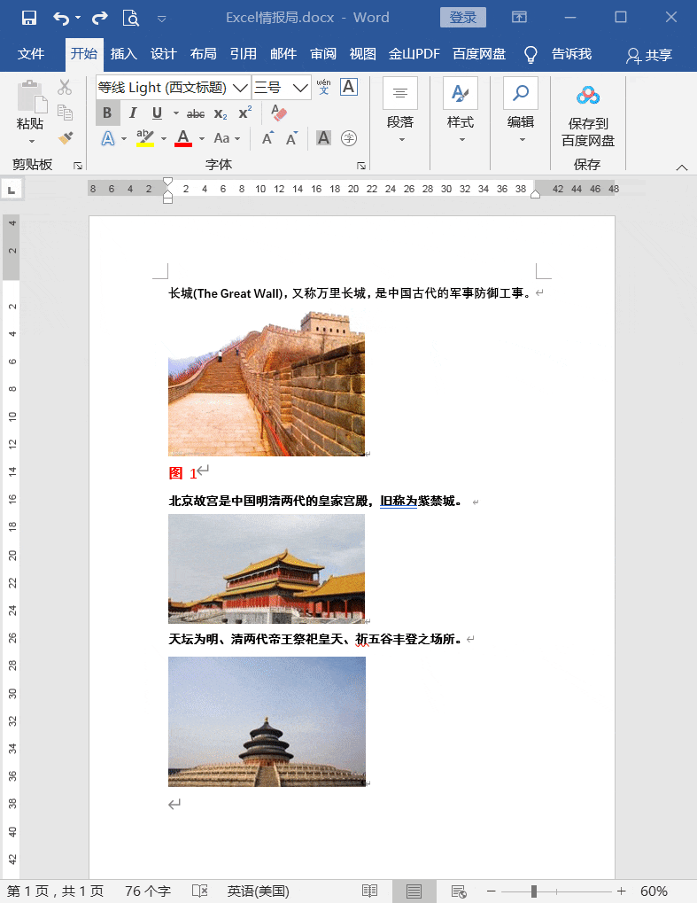
Task: Apply the red font color swatch
Action: coord(183,138)
